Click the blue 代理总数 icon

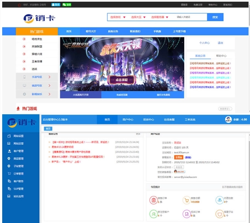click(x=220, y=200)
